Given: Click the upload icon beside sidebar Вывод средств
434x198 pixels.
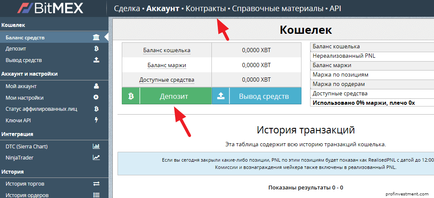Looking at the screenshot, I should click(x=96, y=60).
